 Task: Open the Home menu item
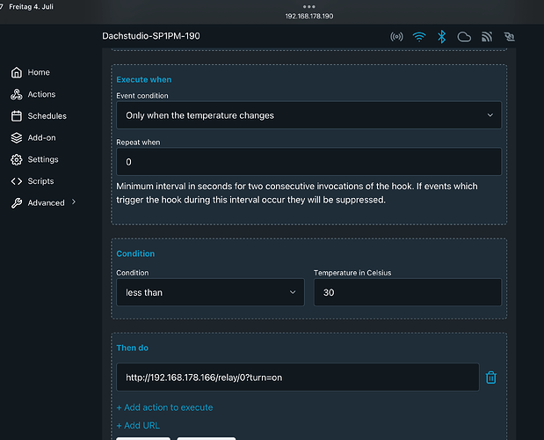click(x=39, y=72)
